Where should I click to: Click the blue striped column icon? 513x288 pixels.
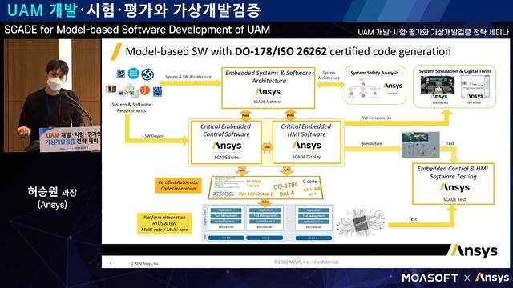(x=157, y=91)
